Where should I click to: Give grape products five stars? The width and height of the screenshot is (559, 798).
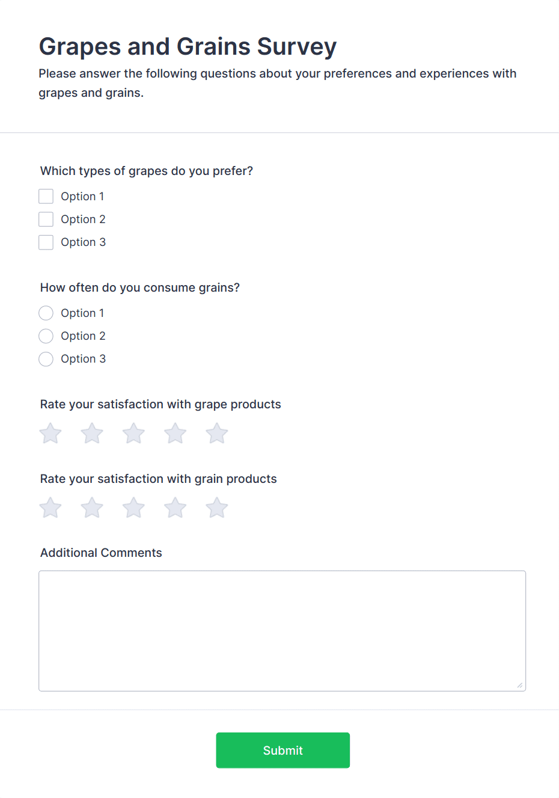click(x=217, y=434)
